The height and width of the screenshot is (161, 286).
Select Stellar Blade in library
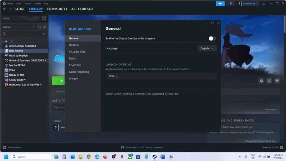tap(25, 80)
